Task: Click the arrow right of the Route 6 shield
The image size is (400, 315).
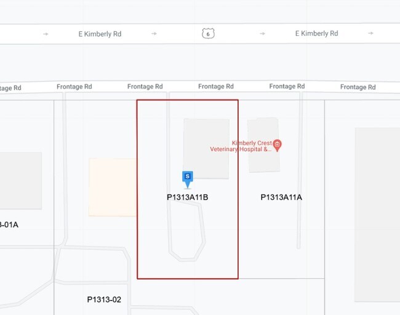Action: pos(262,34)
